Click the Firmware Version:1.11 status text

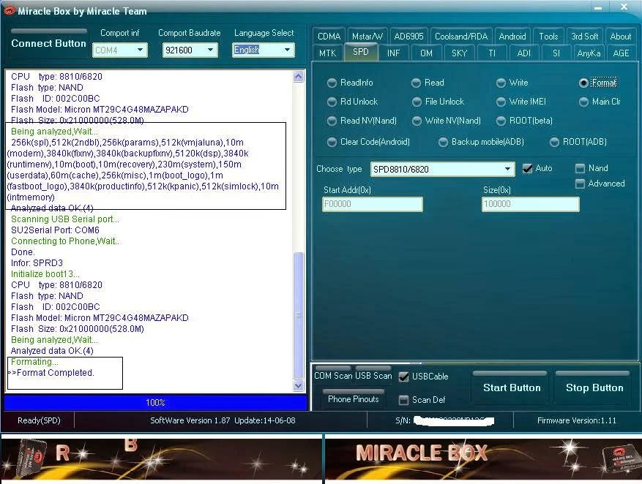point(577,420)
